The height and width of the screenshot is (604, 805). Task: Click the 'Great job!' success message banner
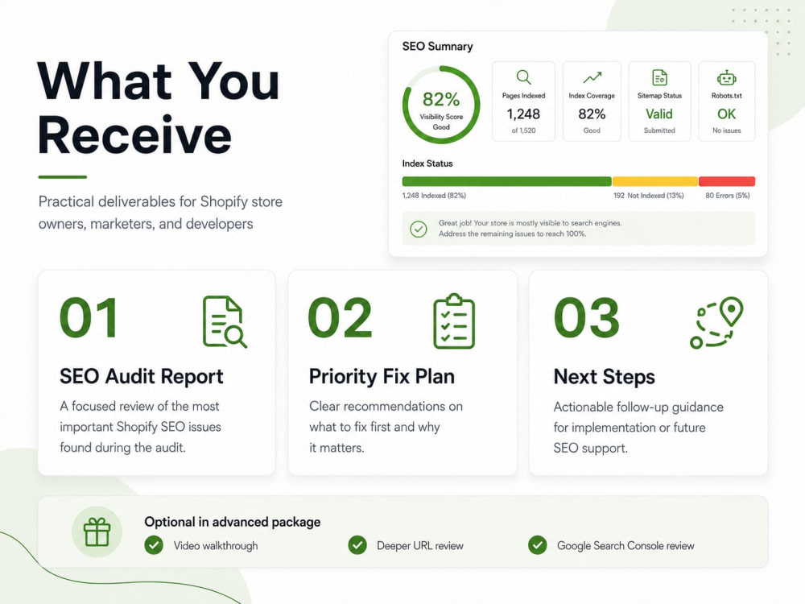click(x=579, y=229)
